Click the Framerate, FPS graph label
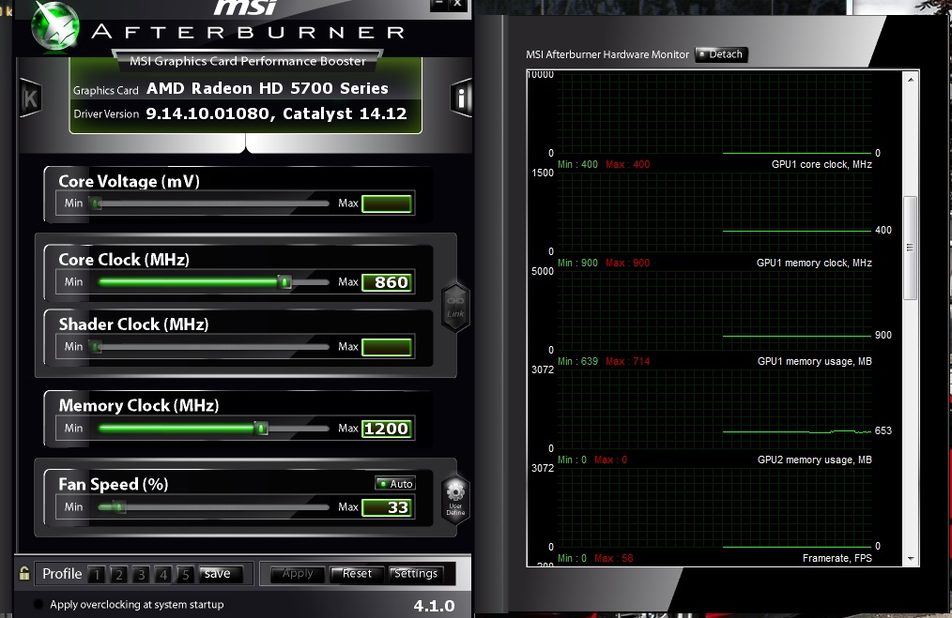 pos(837,558)
